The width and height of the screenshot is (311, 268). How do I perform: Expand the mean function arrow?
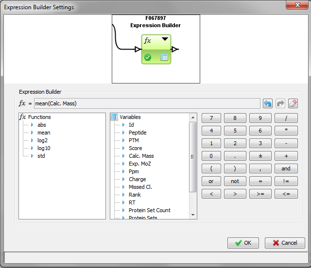click(x=32, y=133)
